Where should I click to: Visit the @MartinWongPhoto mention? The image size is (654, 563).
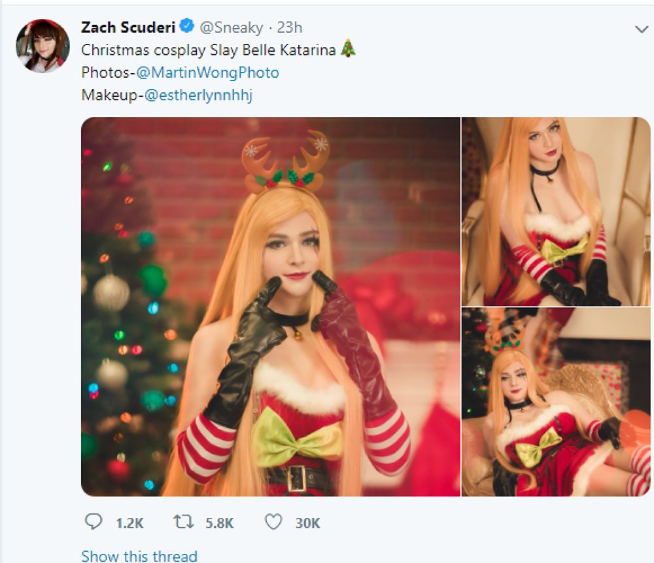pyautogui.click(x=207, y=72)
